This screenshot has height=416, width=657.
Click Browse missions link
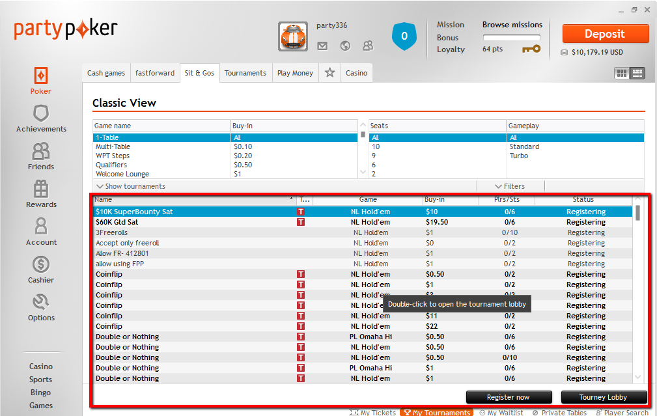coord(512,25)
